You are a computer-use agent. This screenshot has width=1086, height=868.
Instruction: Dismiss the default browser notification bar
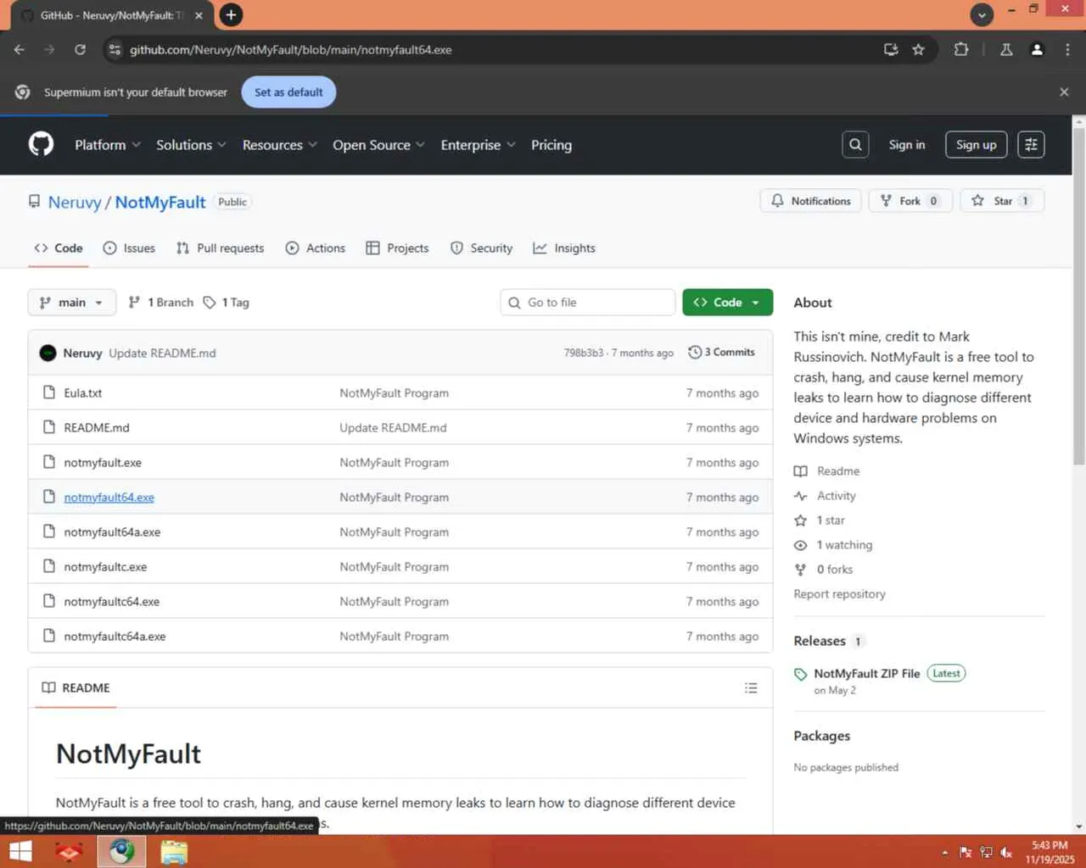point(1064,92)
